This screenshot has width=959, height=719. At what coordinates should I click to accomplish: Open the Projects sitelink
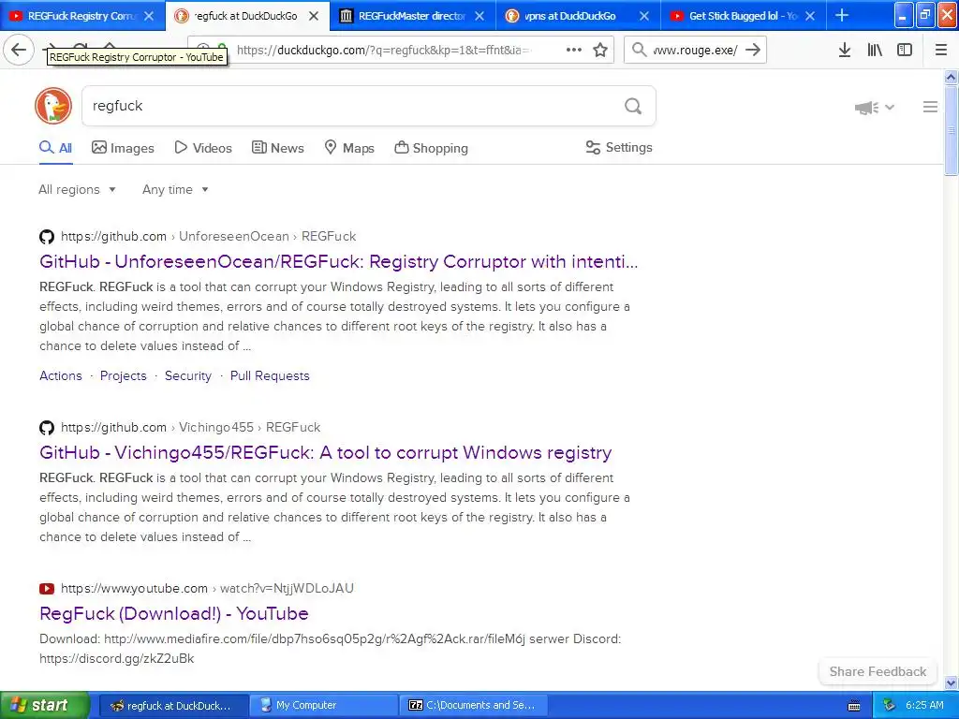pos(123,376)
